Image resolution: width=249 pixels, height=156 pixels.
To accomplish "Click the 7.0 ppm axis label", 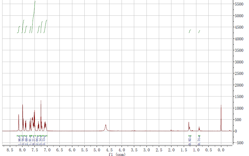I will coord(47,150).
